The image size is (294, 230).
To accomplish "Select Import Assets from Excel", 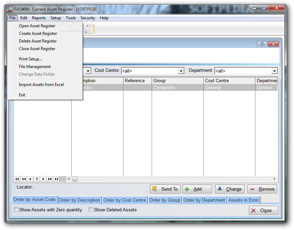I will (45, 85).
